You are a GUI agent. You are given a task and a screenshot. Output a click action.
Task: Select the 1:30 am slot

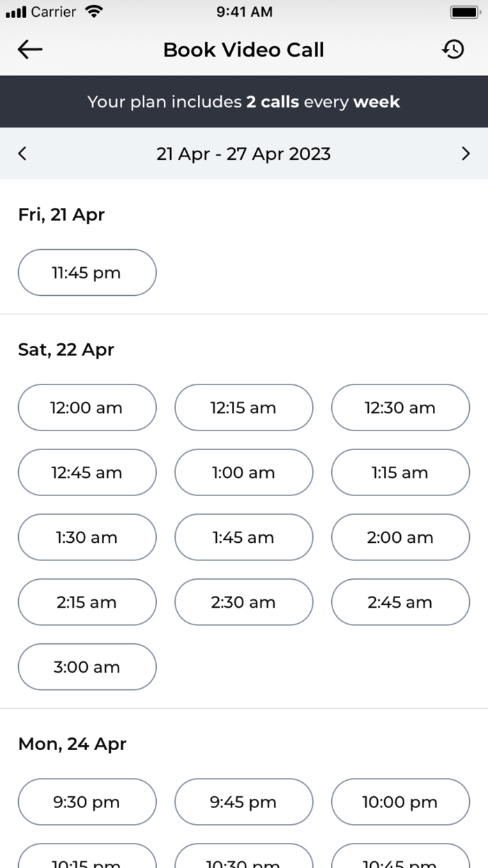[x=87, y=537]
